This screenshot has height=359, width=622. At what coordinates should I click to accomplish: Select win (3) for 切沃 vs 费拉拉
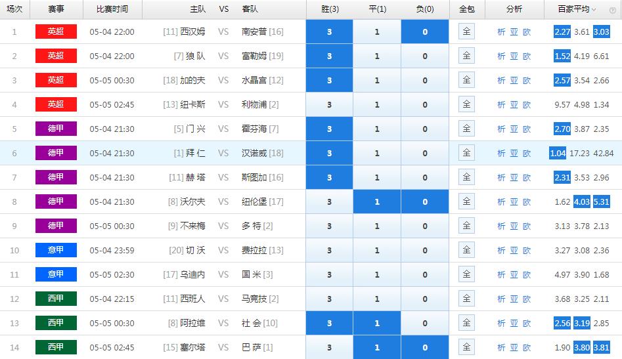point(329,250)
